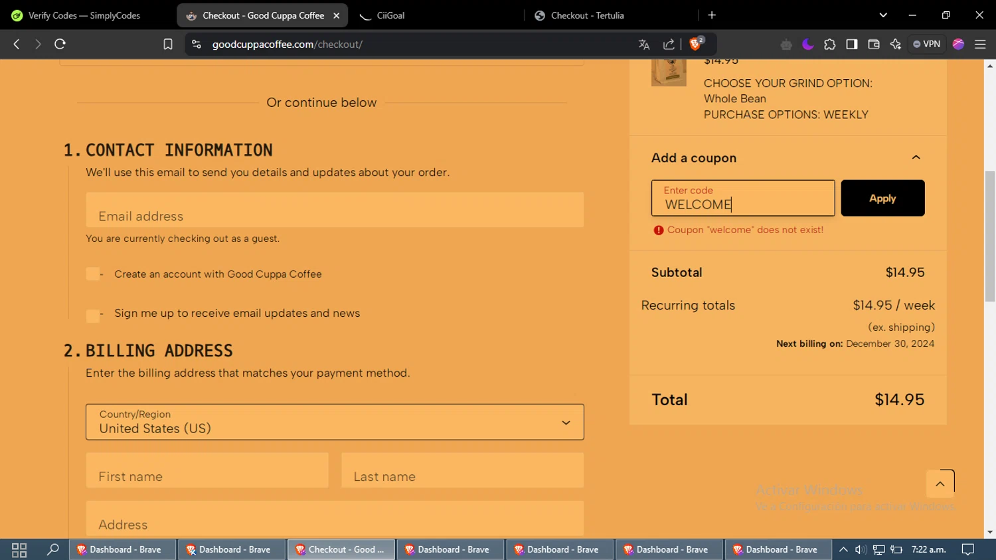Click scrollbar up arrow
Viewport: 996px width, 560px height.
tap(990, 66)
